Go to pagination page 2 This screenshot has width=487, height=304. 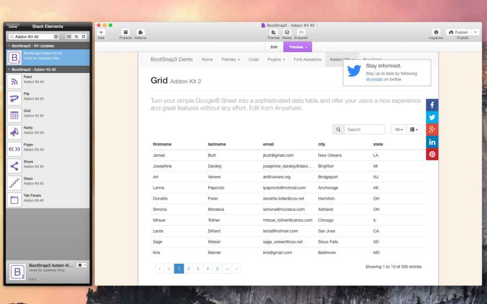coord(188,269)
